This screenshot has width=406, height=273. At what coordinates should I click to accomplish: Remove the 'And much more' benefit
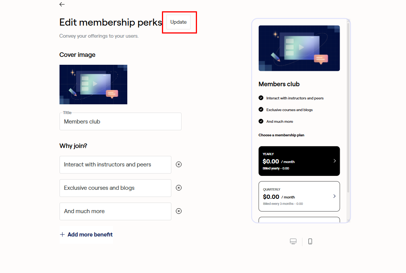(x=179, y=211)
